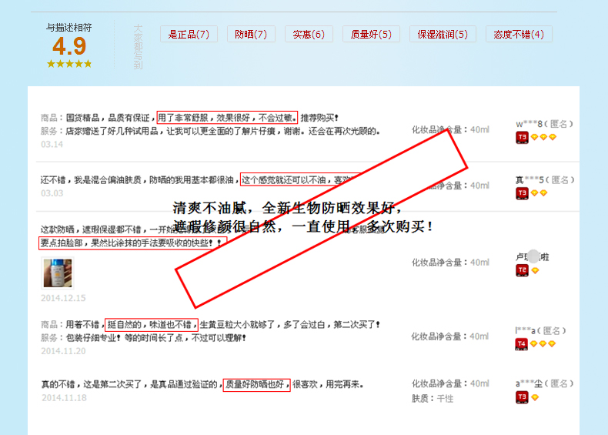Click the T2 member badge in third review
Screen dimensions: 608x435
(x=522, y=270)
